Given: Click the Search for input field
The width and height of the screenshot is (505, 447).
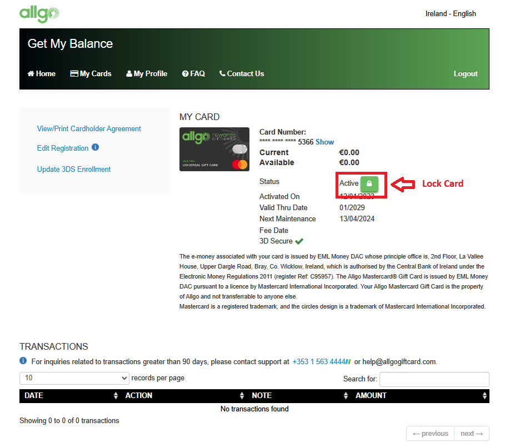Looking at the screenshot, I should pos(434,379).
